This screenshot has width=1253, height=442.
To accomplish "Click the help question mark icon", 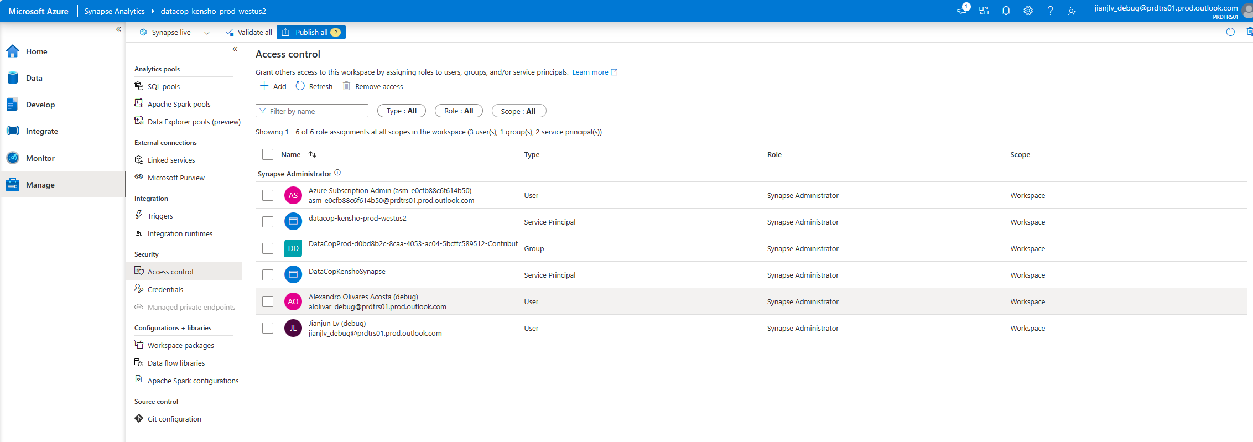I will [x=1050, y=11].
